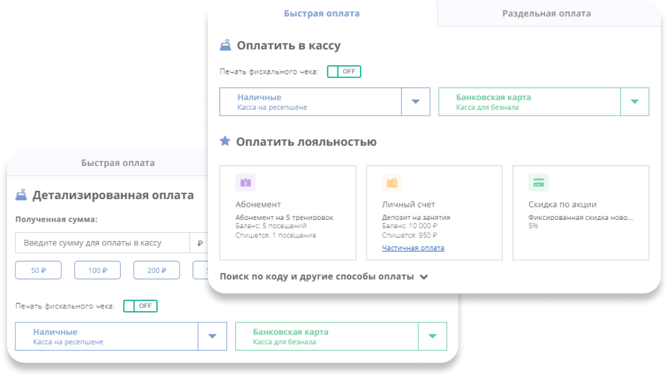Click the Полученная сумма: label

click(x=56, y=219)
